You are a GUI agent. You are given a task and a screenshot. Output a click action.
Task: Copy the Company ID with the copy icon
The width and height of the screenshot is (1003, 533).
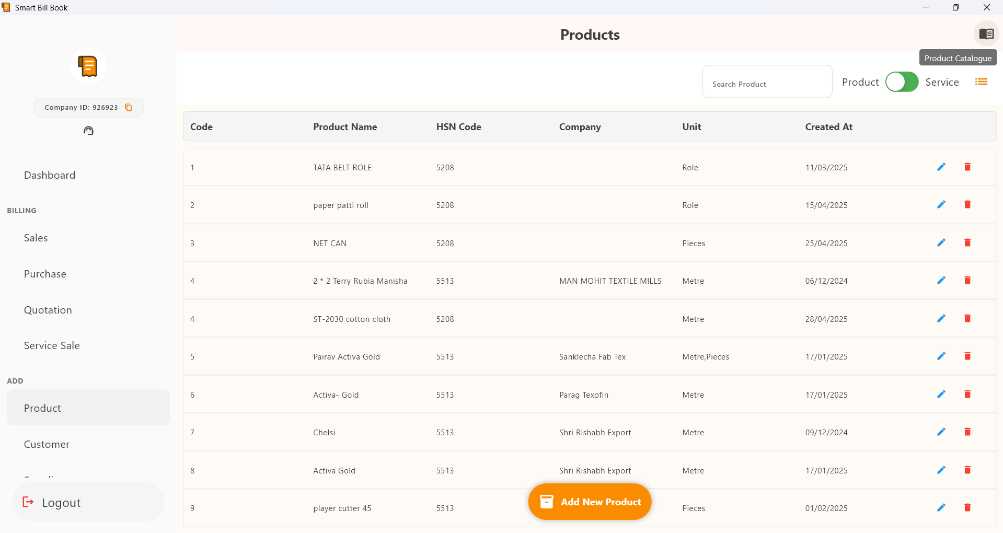129,108
